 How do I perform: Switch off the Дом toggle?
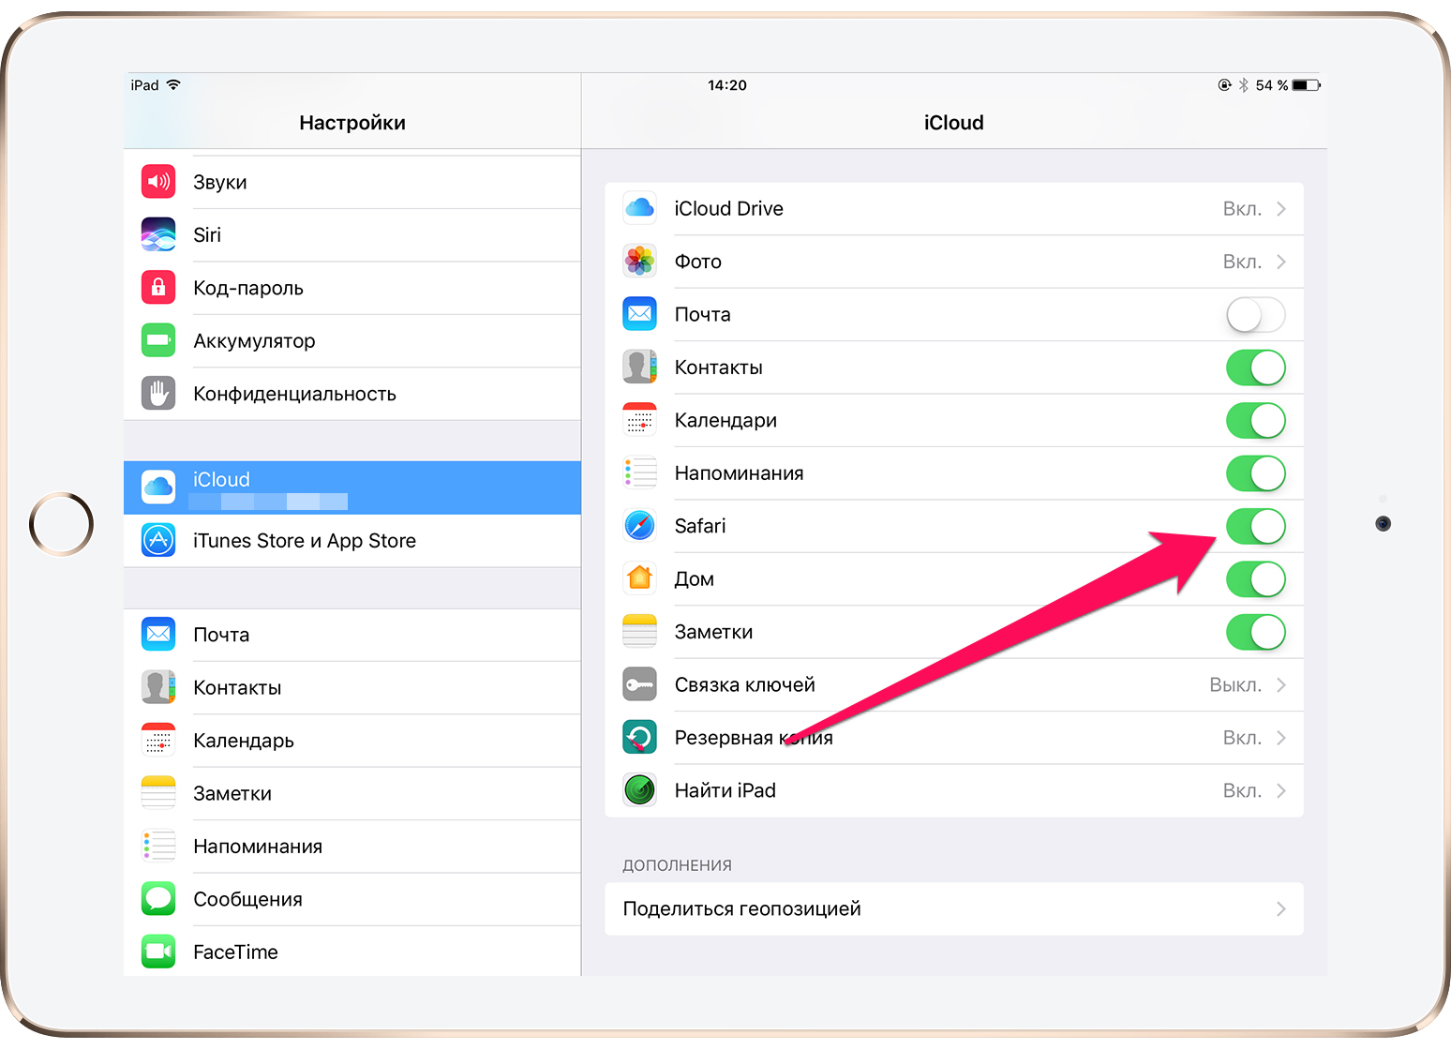1256,579
